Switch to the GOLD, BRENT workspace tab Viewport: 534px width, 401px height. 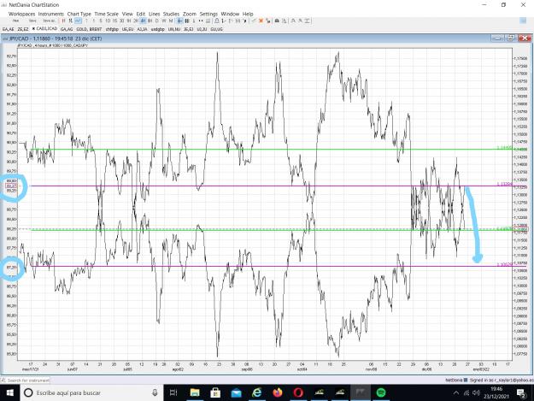(89, 29)
